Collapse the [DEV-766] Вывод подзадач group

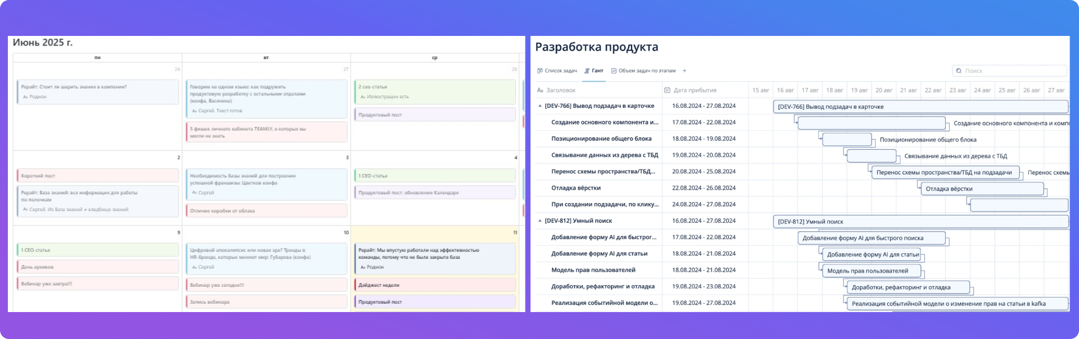pos(540,106)
